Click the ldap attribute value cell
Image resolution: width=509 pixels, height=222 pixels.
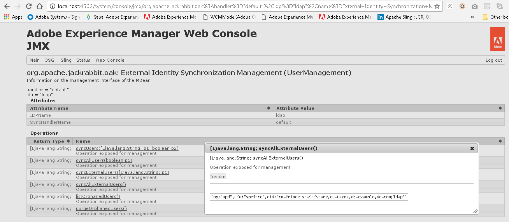[389, 115]
